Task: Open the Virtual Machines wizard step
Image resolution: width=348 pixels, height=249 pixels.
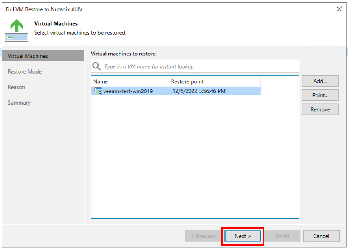Action: (x=43, y=56)
